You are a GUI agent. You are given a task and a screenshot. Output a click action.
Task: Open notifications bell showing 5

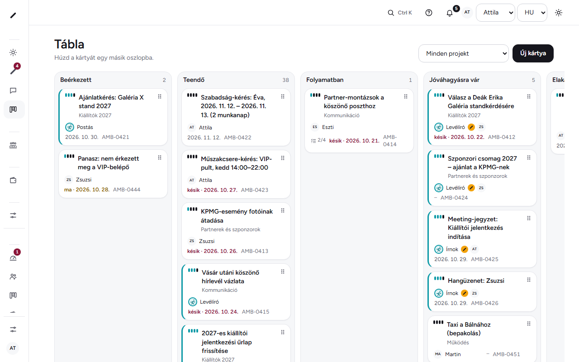point(450,13)
